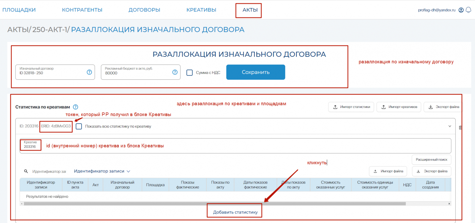
Task: Click the table horizontal scrollbar
Action: tap(215, 204)
